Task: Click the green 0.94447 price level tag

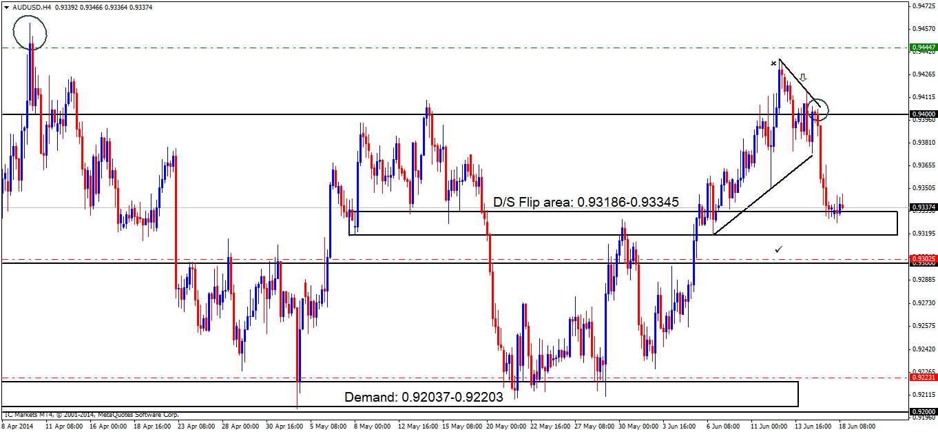Action: (x=924, y=48)
